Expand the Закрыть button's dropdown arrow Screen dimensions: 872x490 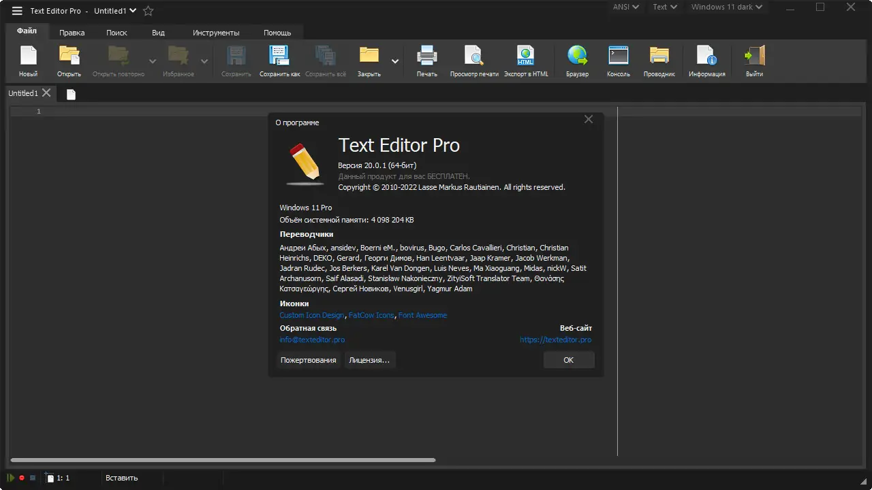[x=395, y=61]
